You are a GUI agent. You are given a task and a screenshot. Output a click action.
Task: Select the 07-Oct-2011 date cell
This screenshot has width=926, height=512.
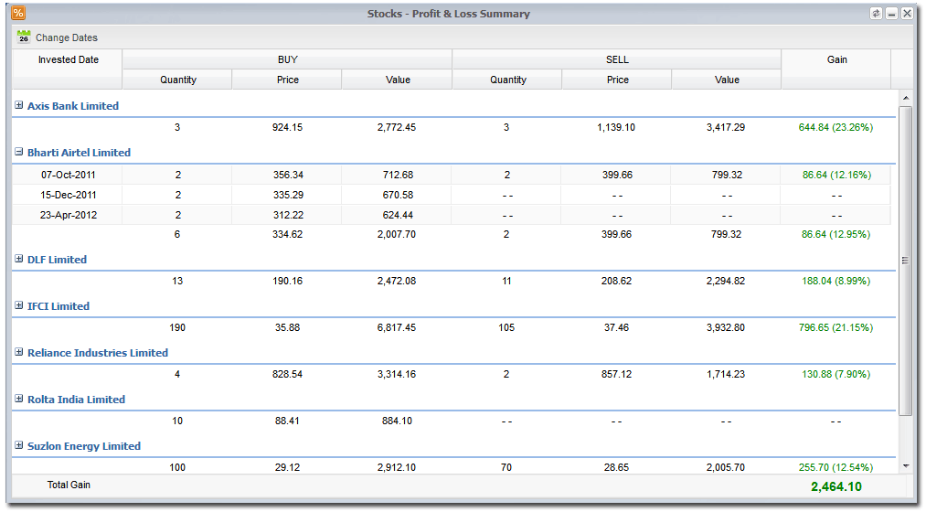(68, 175)
